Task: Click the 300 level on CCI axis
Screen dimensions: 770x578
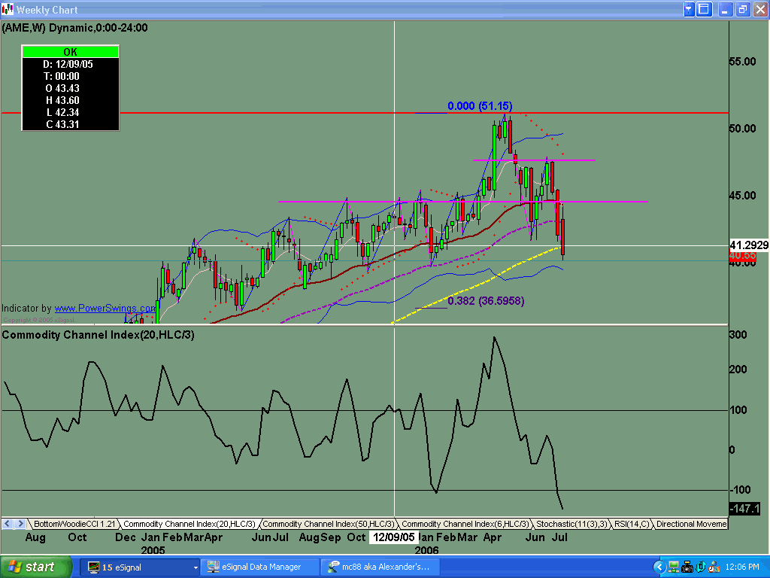Action: point(738,335)
